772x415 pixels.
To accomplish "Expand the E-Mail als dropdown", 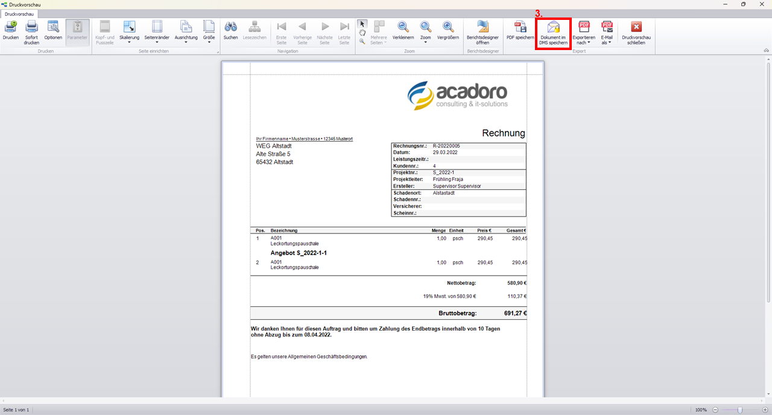I will (x=607, y=33).
